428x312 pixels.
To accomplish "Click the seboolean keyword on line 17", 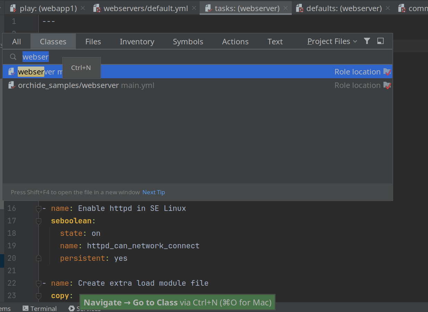I will click(x=71, y=221).
